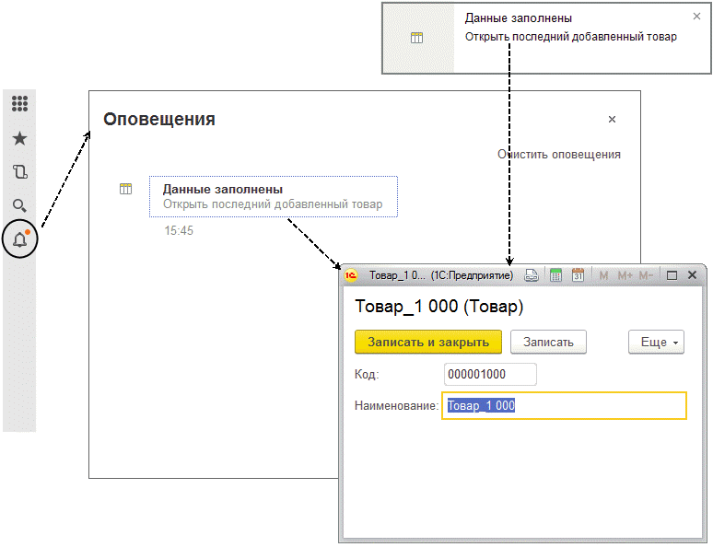
Task: Open the sections menu grid icon
Action: click(x=19, y=104)
